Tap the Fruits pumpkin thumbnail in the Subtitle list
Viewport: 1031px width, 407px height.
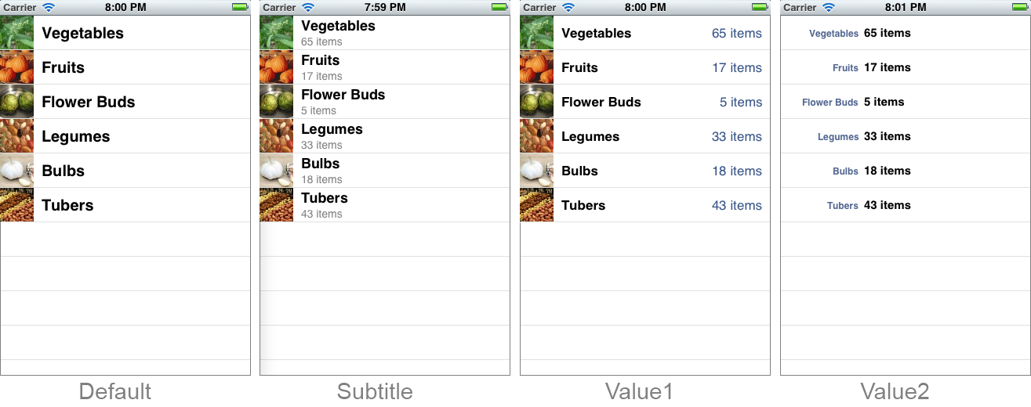pyautogui.click(x=277, y=67)
